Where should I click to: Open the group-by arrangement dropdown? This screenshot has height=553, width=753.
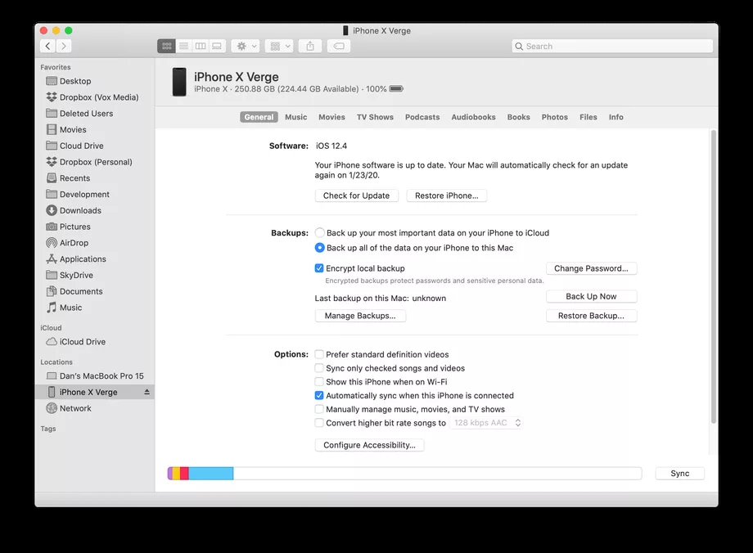point(279,46)
